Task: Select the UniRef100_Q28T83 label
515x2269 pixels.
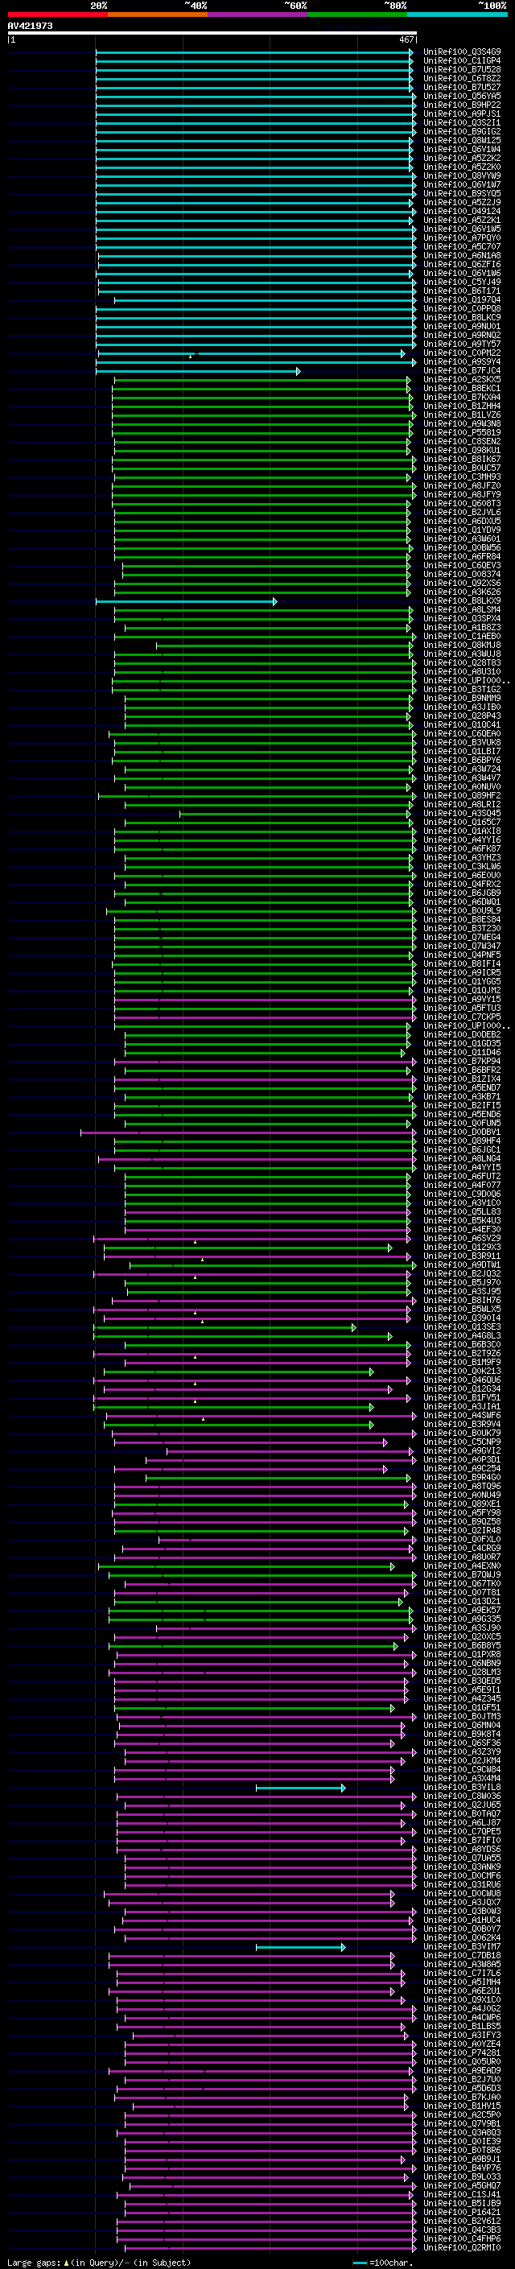Action: pyautogui.click(x=462, y=663)
